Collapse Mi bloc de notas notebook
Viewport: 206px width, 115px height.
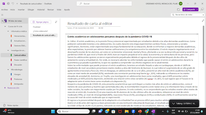(x=2, y=21)
